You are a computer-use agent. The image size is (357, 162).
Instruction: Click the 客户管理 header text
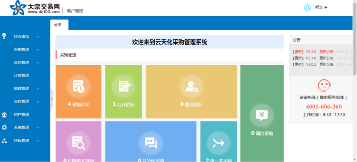pos(75,11)
